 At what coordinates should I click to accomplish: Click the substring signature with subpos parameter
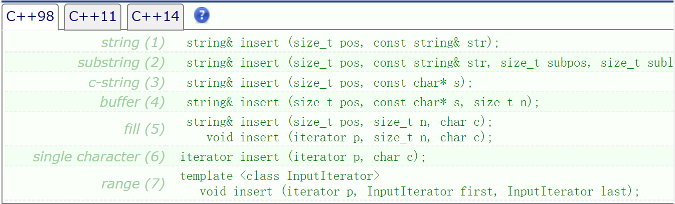pos(430,63)
